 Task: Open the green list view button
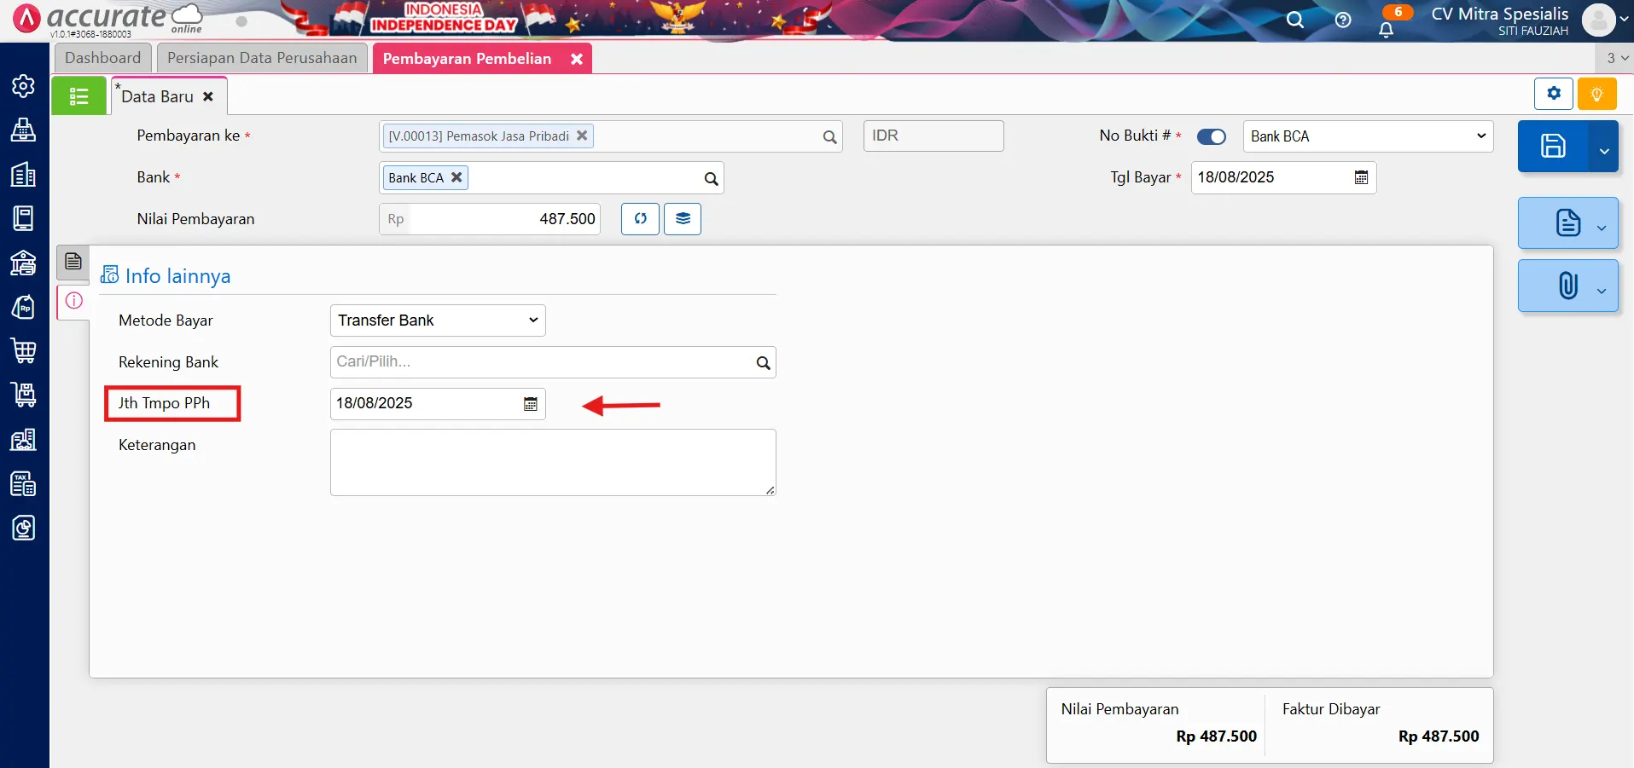click(79, 95)
